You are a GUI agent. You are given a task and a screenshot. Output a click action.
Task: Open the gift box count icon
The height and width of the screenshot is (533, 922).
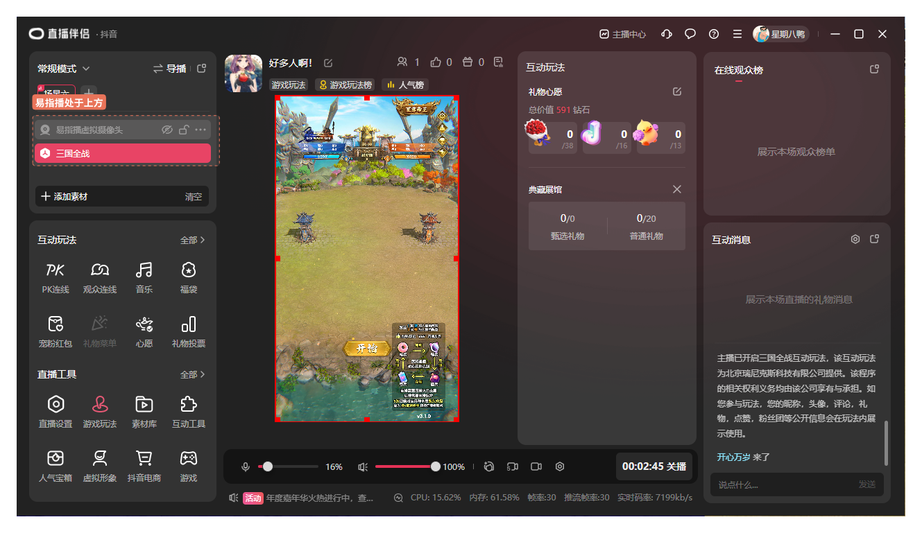(x=468, y=62)
